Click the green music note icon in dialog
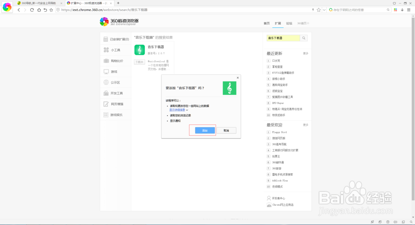The width and height of the screenshot is (415, 225). (x=229, y=88)
